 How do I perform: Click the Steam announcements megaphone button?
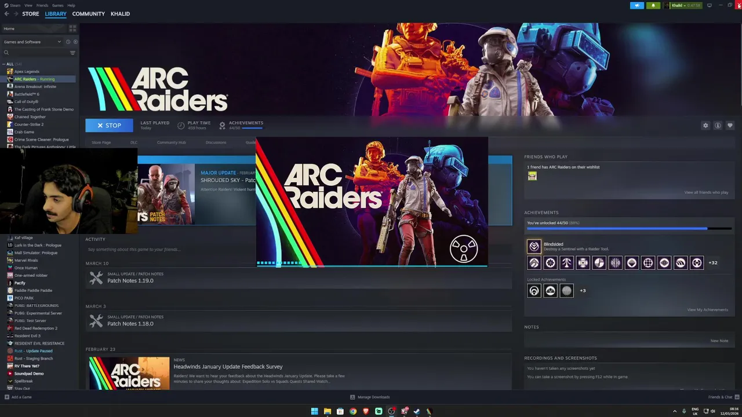636,5
